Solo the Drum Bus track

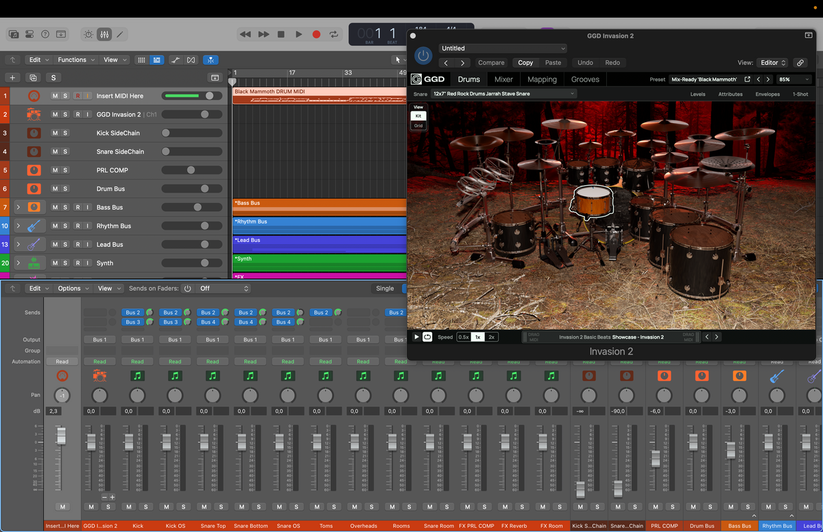tap(65, 189)
